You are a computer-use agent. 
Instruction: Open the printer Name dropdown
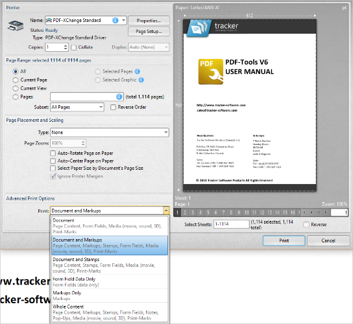click(123, 21)
